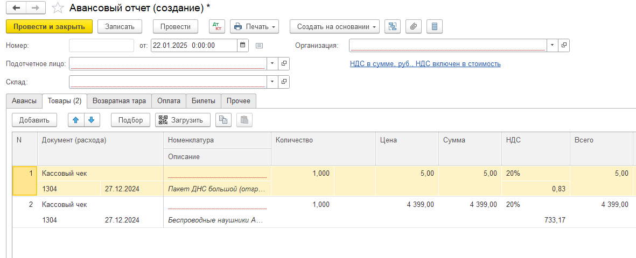Switch to the Билеты tab

pyautogui.click(x=203, y=101)
